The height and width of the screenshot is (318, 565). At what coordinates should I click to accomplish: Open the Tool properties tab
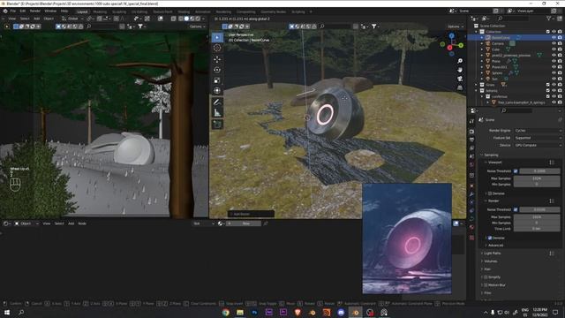(x=472, y=122)
